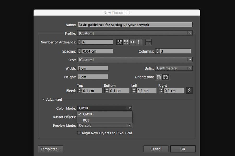Click the Templates button
The height and width of the screenshot is (156, 235).
tap(50, 149)
